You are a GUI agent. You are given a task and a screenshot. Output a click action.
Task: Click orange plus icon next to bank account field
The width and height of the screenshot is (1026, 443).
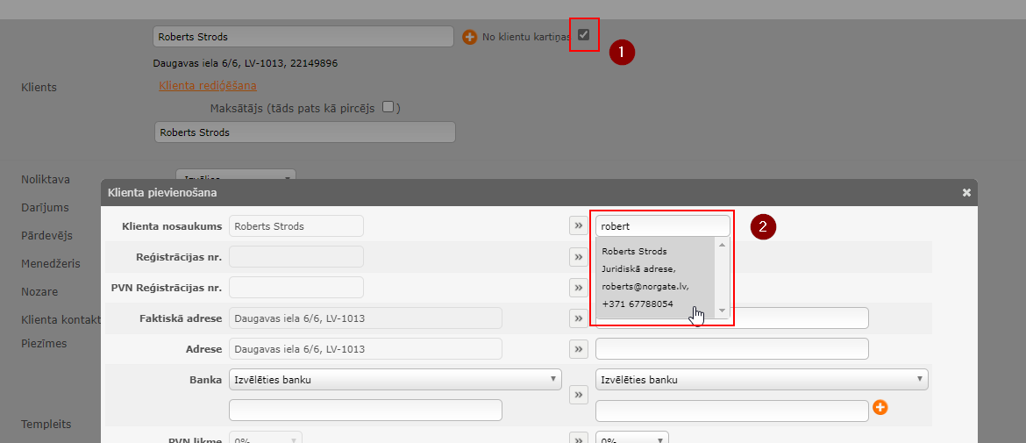coord(880,407)
